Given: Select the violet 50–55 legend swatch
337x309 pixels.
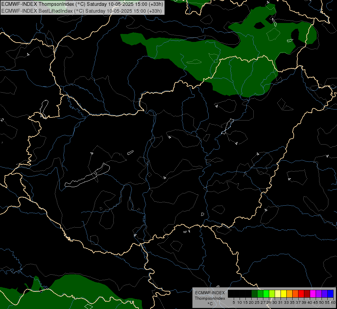Looking at the screenshot, I should (325, 294).
